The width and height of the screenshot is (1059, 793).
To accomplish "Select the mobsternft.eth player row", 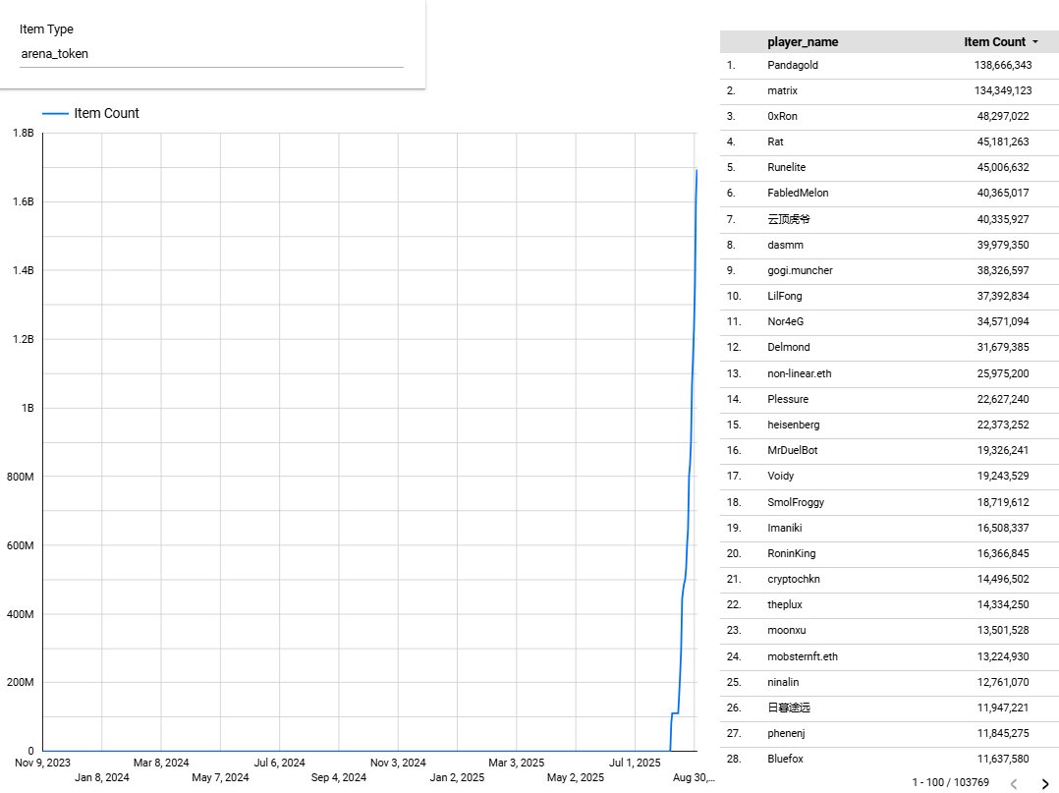I will click(x=889, y=657).
